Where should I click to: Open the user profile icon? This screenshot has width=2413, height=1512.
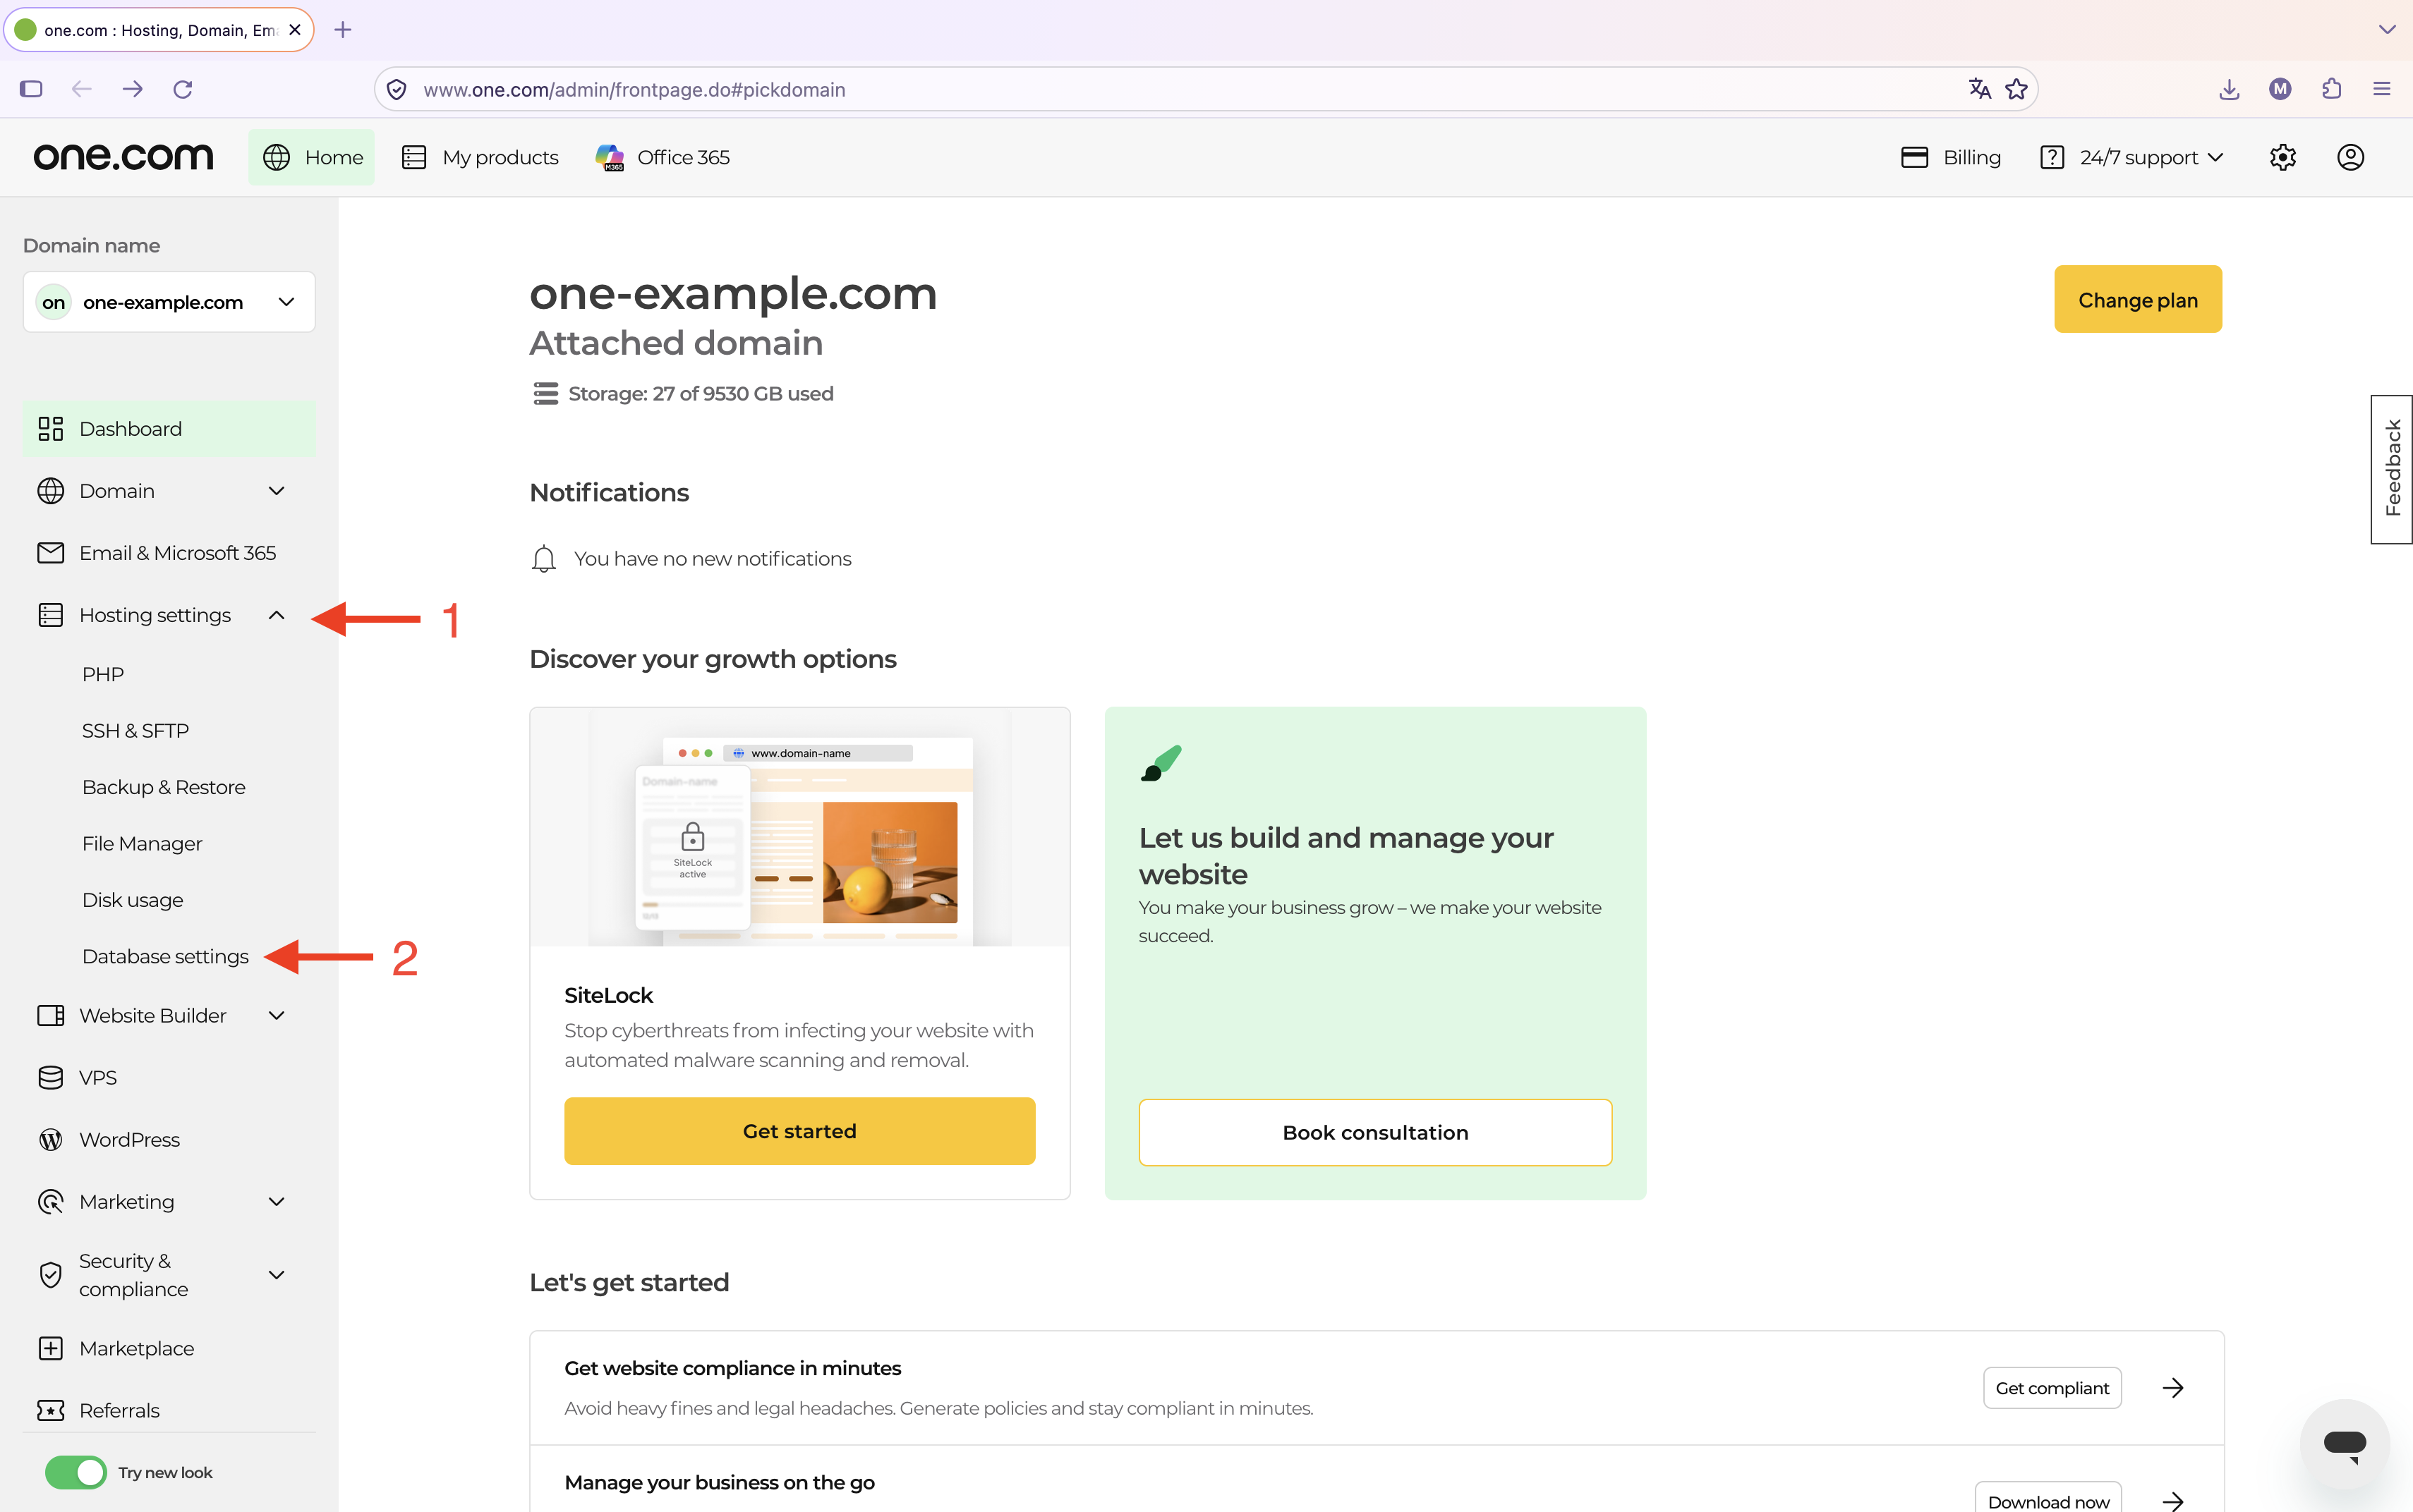coord(2350,157)
